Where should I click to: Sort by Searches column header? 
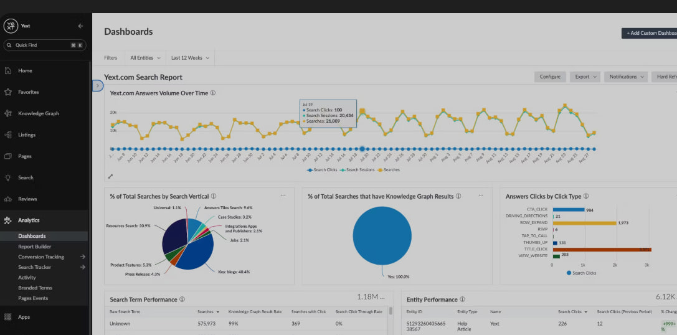208,312
